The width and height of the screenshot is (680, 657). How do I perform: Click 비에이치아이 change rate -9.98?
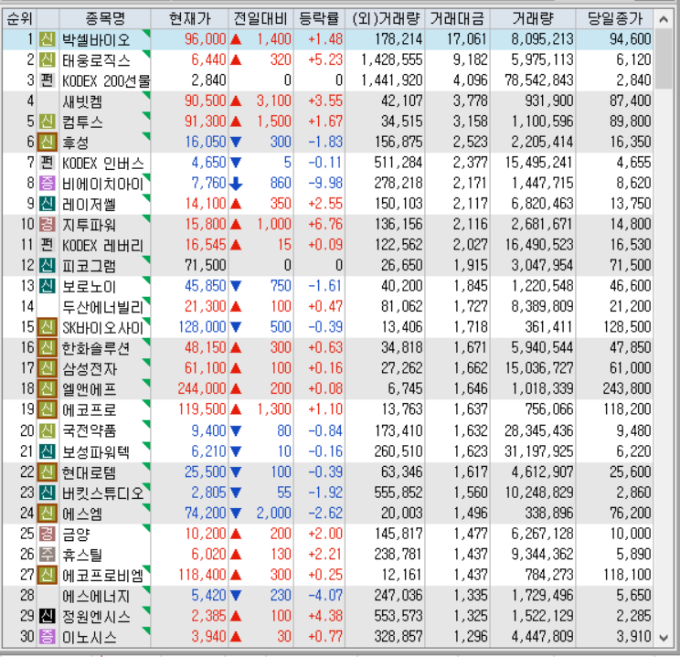pyautogui.click(x=325, y=183)
